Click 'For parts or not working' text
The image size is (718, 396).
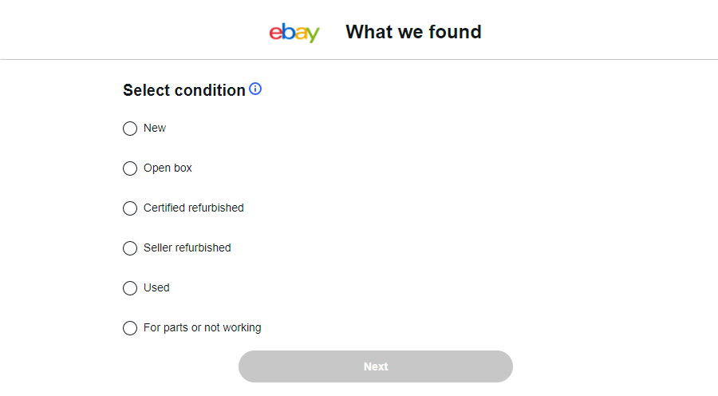tap(202, 327)
